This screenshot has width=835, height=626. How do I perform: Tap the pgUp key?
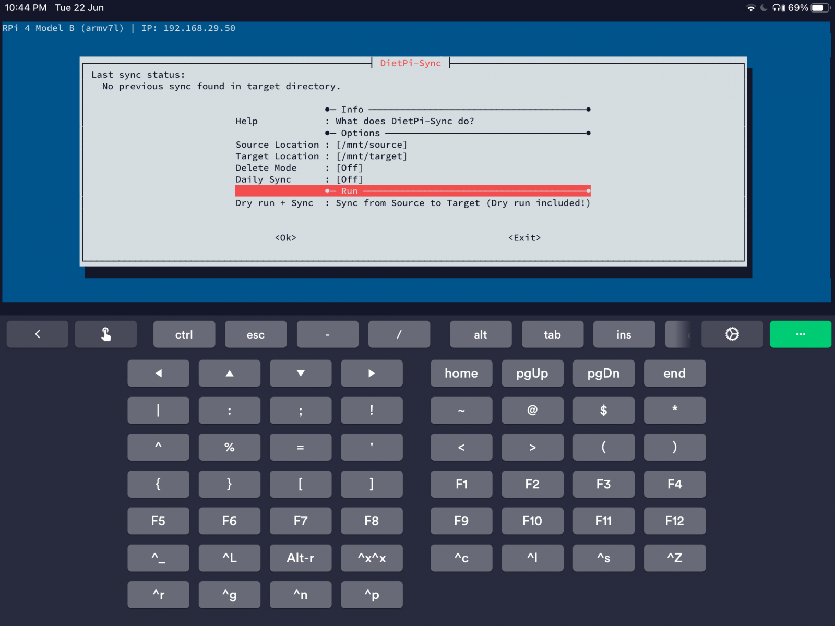(x=532, y=374)
